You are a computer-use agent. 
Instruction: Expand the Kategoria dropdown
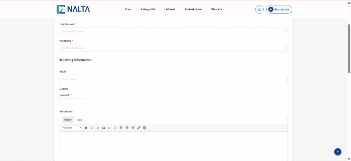pos(173,48)
